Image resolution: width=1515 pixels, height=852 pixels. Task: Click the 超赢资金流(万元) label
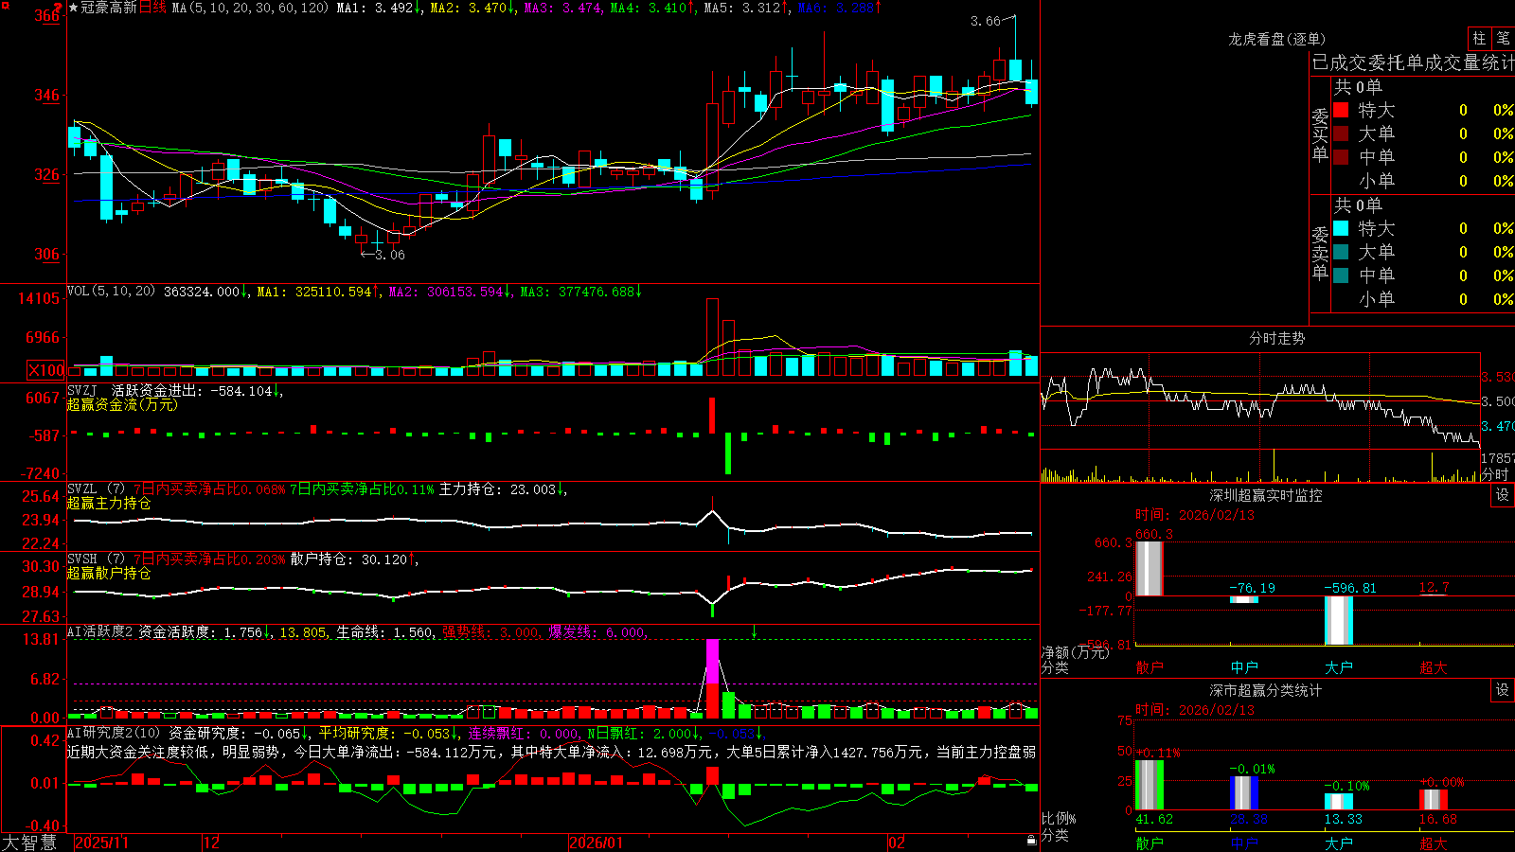point(122,404)
